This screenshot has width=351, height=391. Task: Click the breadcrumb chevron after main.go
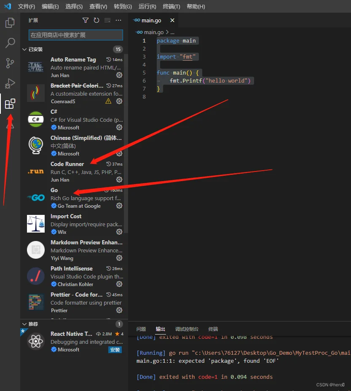[x=167, y=32]
